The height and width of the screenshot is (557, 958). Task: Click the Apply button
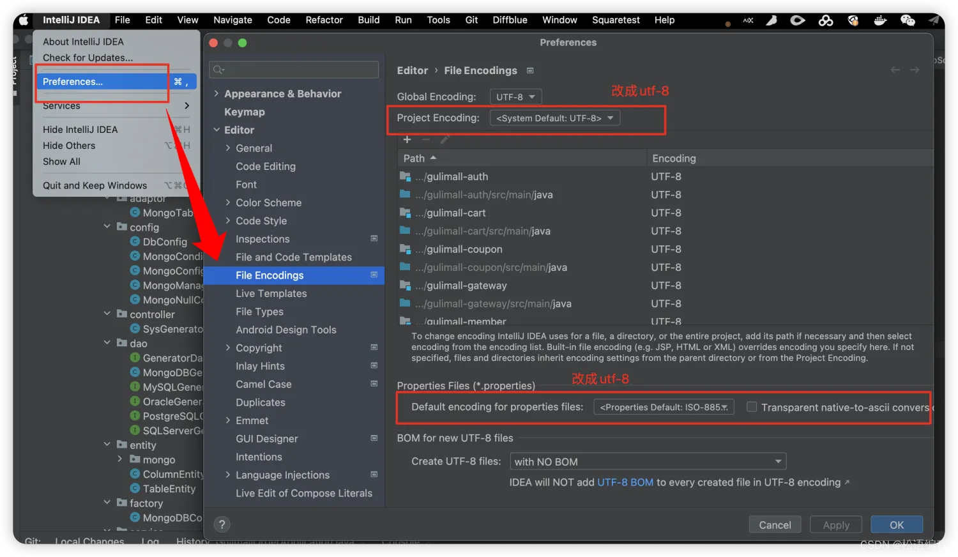coord(836,524)
